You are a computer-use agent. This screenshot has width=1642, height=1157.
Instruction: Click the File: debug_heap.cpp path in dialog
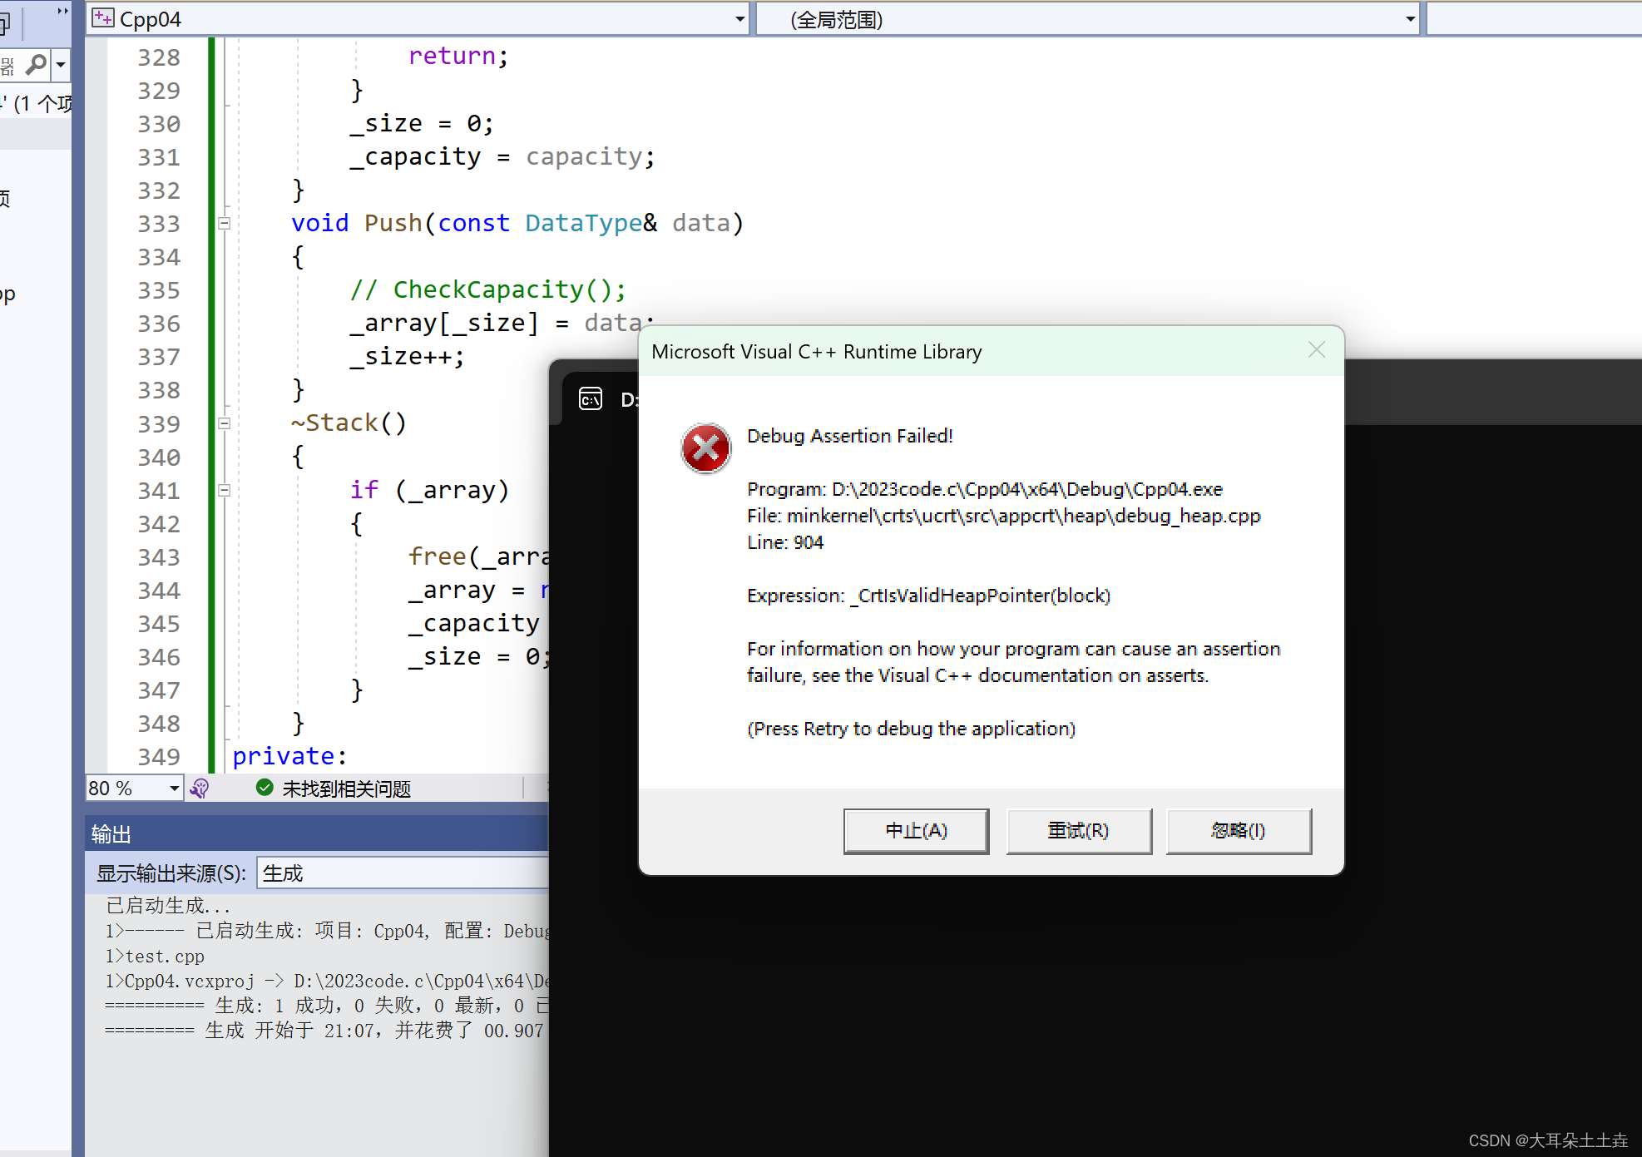point(1004,516)
